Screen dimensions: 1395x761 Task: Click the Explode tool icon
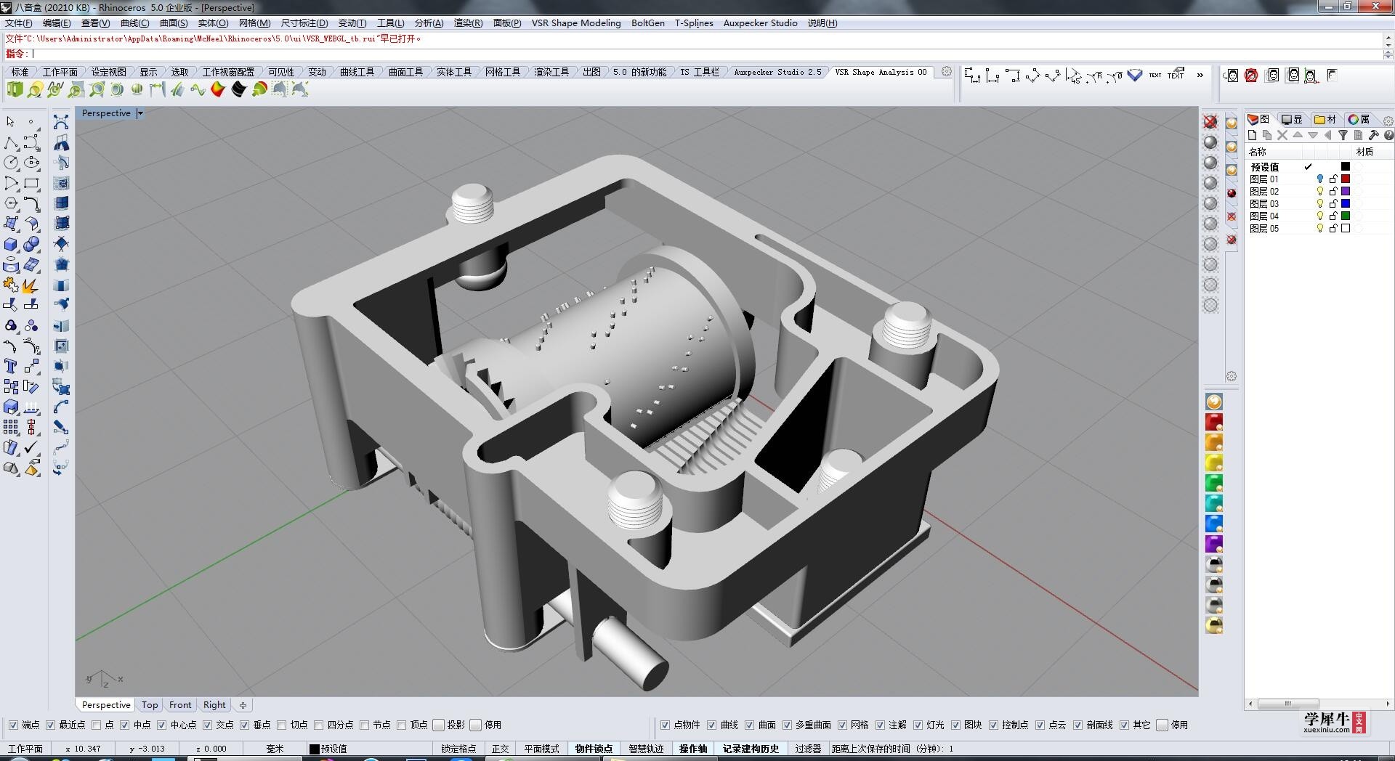[x=31, y=285]
